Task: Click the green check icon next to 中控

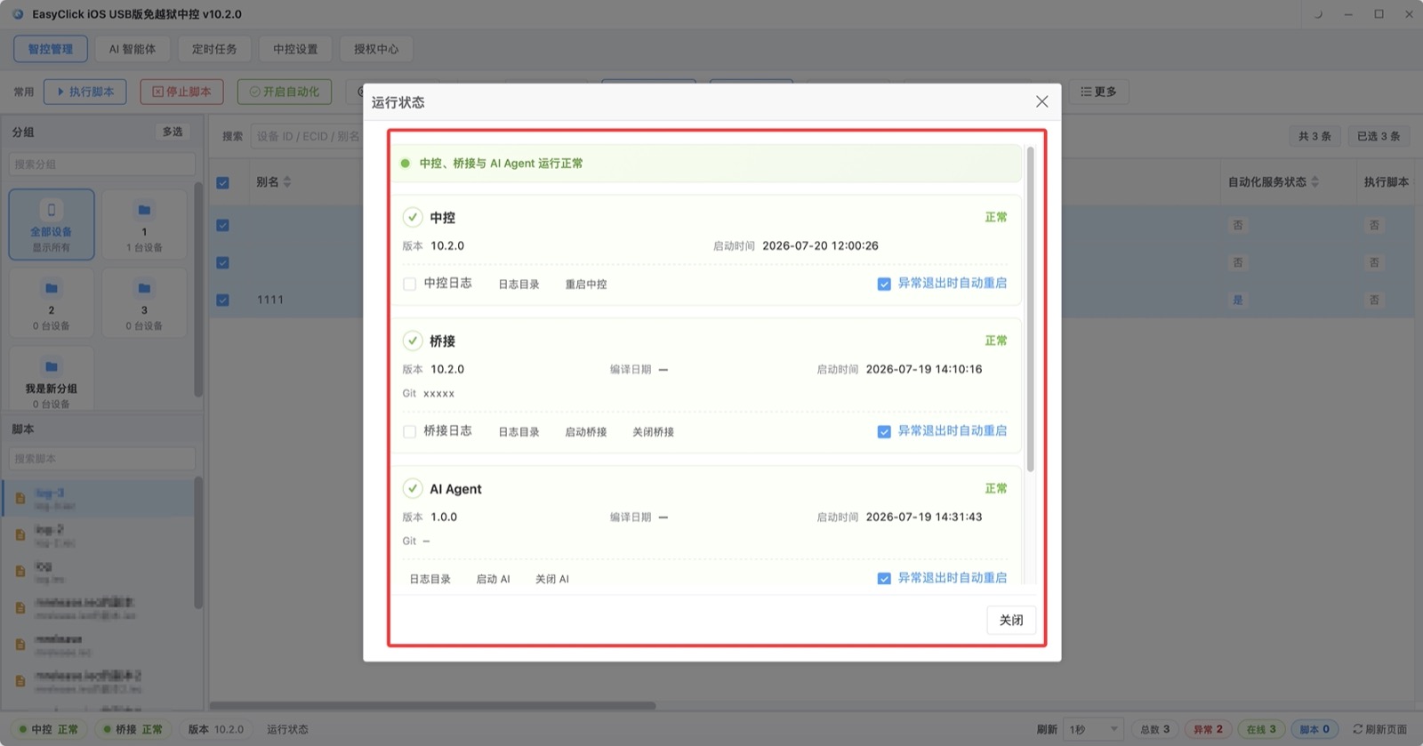Action: pos(413,217)
